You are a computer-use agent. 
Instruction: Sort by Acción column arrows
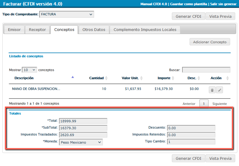[x=227, y=78]
